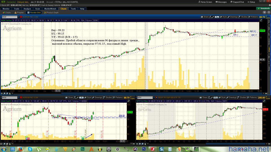Open Style menu on the top AGU chart
271x152 pixels.
coord(223,17)
